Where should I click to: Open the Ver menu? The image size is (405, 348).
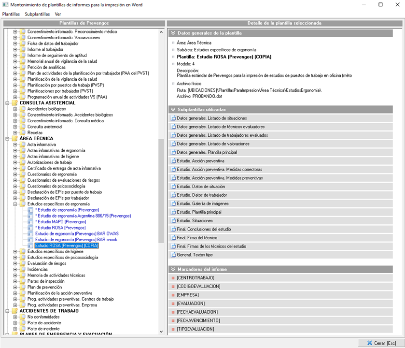tap(58, 14)
